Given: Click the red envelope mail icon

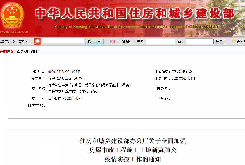Looking at the screenshot, I should pos(112,41).
